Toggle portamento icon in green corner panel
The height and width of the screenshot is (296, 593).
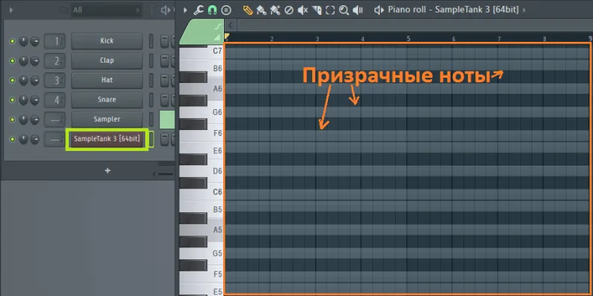[218, 26]
